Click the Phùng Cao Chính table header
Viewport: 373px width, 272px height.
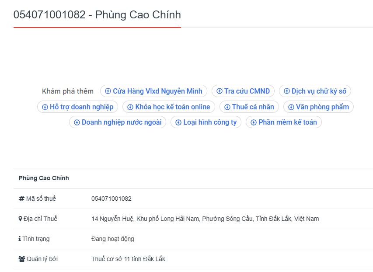click(44, 178)
